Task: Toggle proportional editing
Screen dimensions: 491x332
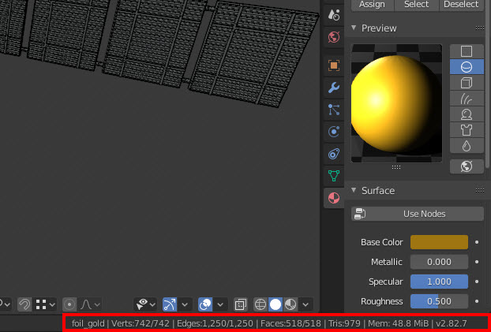Action: (69, 304)
